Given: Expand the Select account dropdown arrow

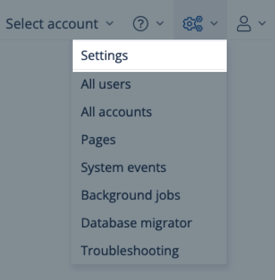Looking at the screenshot, I should (110, 23).
